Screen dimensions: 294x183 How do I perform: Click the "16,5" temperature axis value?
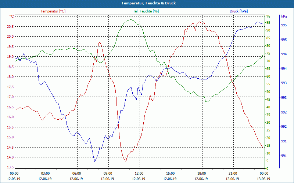tap(10, 107)
